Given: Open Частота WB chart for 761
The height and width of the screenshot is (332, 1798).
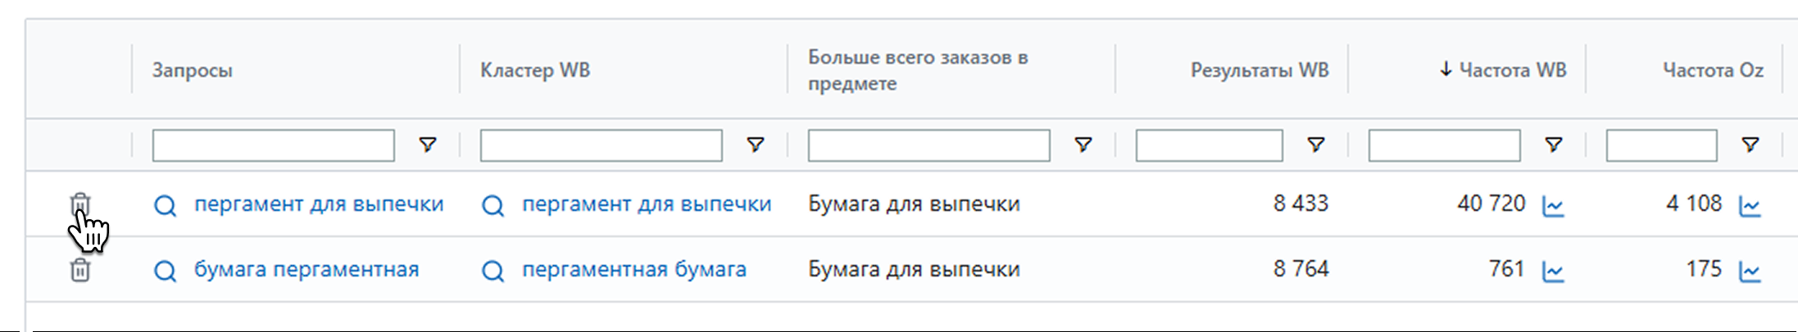Looking at the screenshot, I should coord(1552,271).
